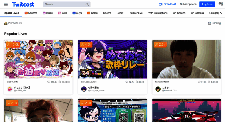Screen dimensions: 225x122
Task: Open the komachik1221 stream thumbnail
Action: (x=186, y=59)
